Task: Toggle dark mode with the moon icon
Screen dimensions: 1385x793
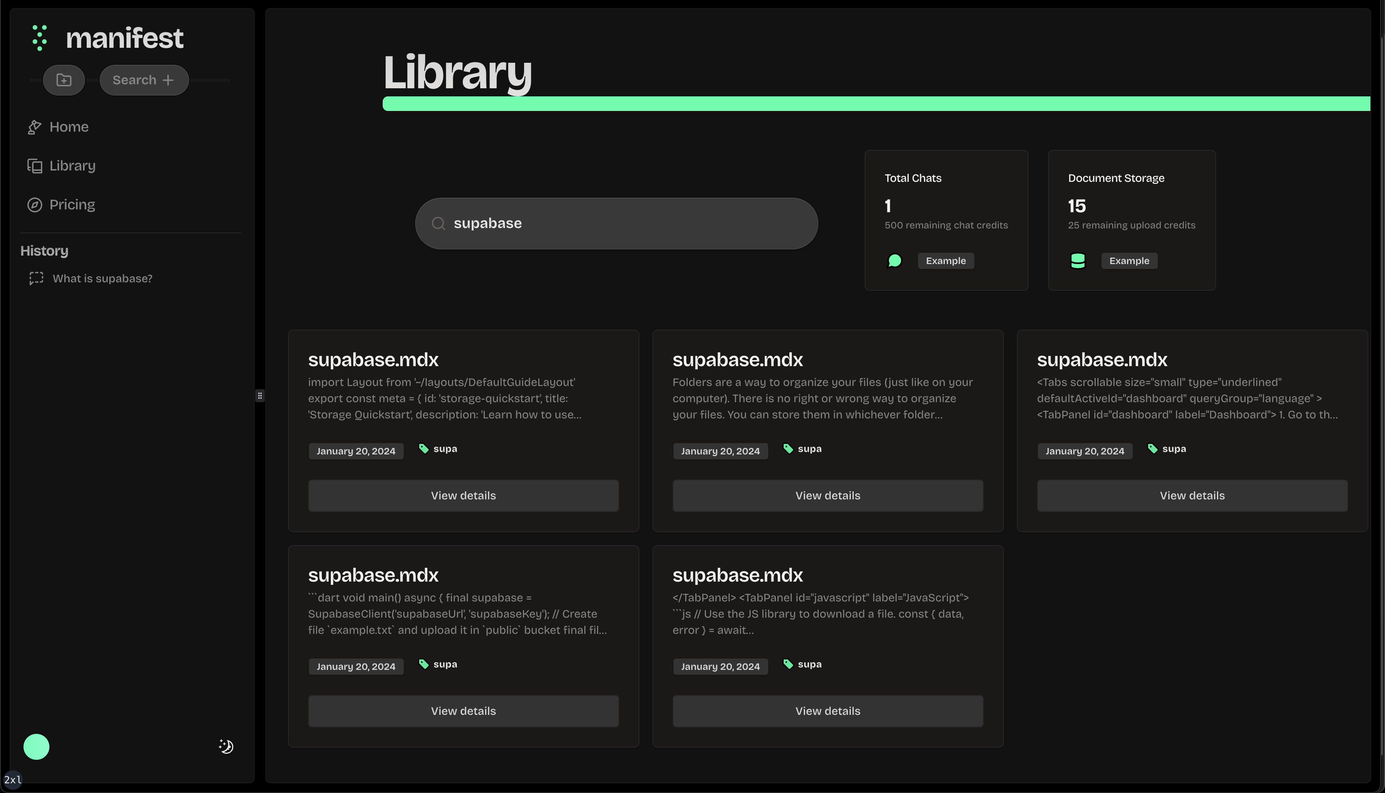Action: 226,746
